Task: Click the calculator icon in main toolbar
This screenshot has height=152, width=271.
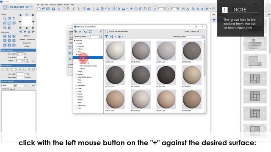Action: coord(102,9)
